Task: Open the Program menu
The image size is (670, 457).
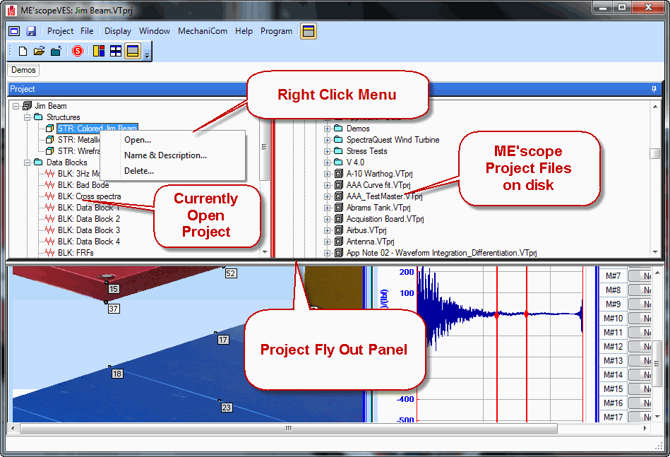Action: pyautogui.click(x=277, y=31)
